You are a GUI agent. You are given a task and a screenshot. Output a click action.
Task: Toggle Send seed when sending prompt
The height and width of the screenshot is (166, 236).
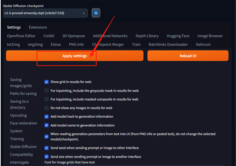coord(47,148)
